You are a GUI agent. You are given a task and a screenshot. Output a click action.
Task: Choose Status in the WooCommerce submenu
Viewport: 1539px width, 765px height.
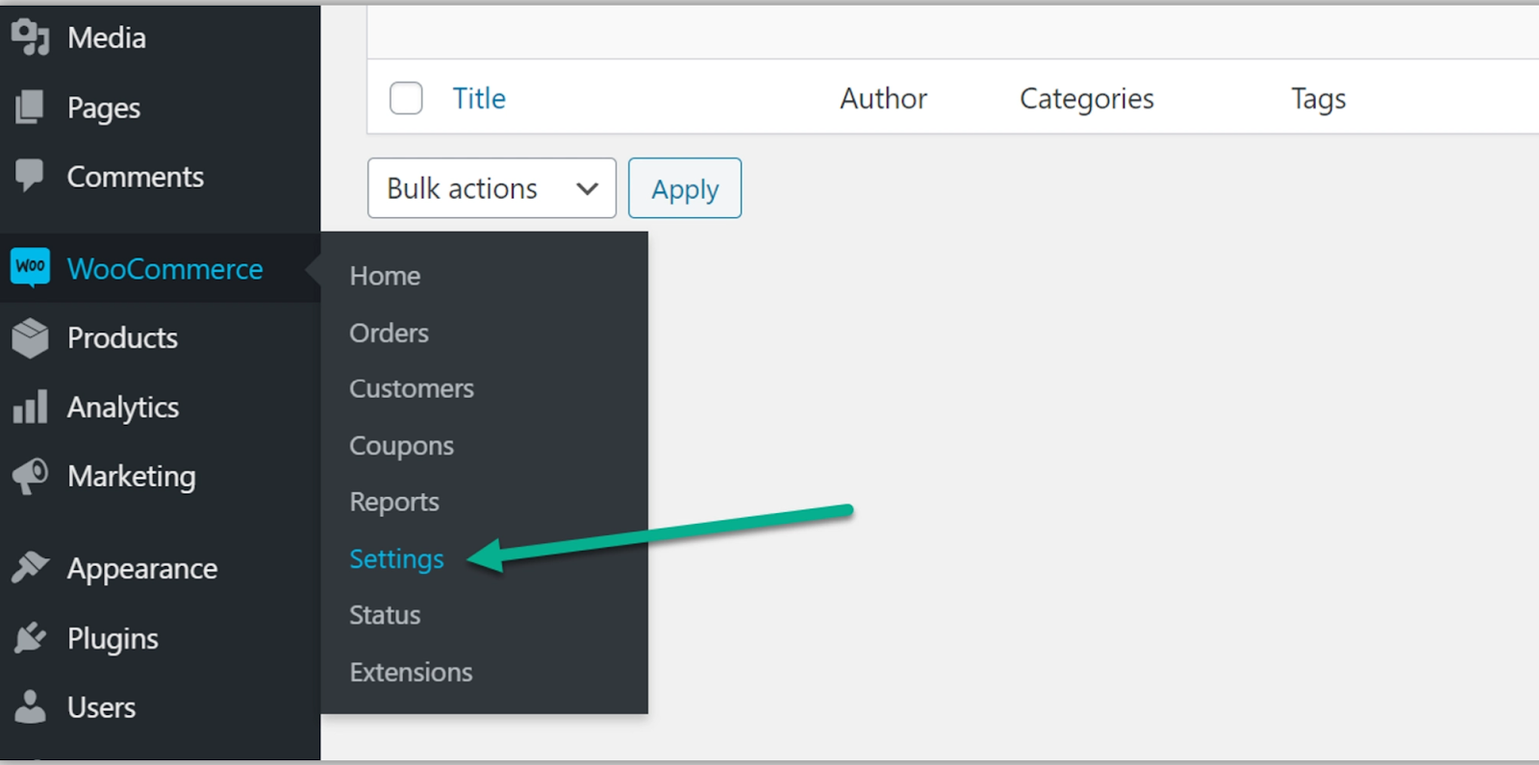[x=385, y=615]
